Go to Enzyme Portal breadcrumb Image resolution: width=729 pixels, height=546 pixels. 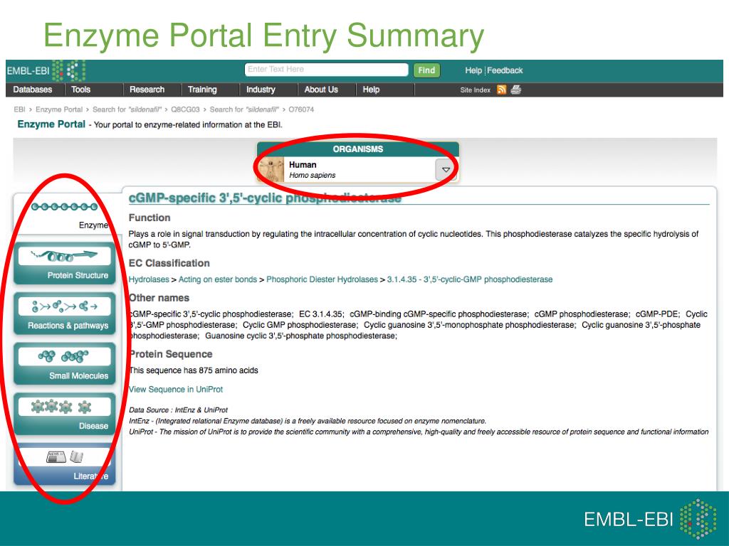(x=59, y=109)
